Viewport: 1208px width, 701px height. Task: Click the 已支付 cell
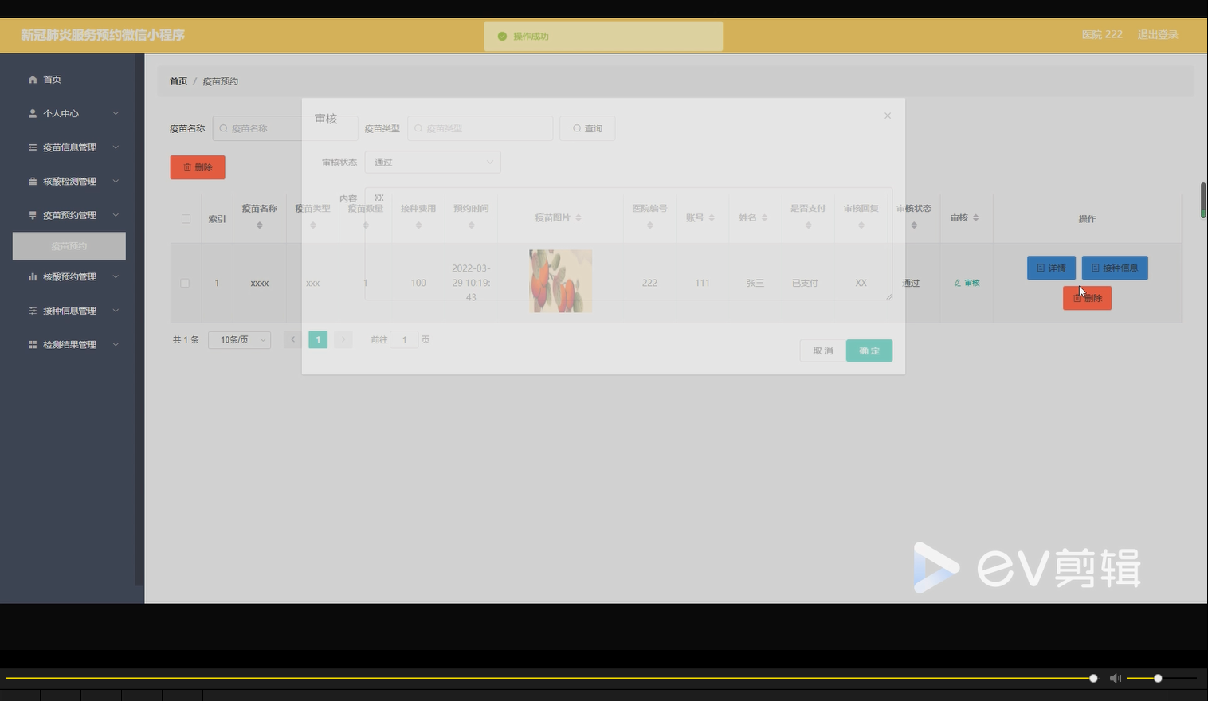pos(805,284)
